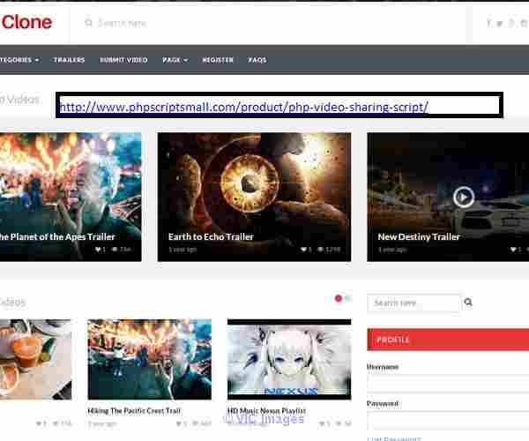
Task: Select the grey carousel page dot
Action: (x=347, y=298)
